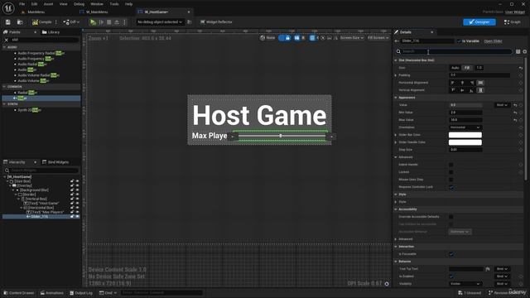Image resolution: width=530 pixels, height=298 pixels.
Task: Select left horizontal alignment icon
Action: [453, 83]
